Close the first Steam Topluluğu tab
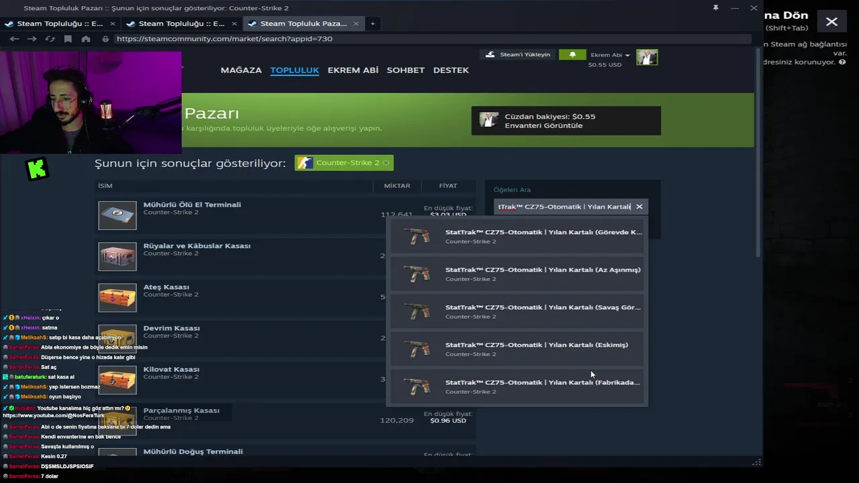The width and height of the screenshot is (859, 483). point(114,23)
